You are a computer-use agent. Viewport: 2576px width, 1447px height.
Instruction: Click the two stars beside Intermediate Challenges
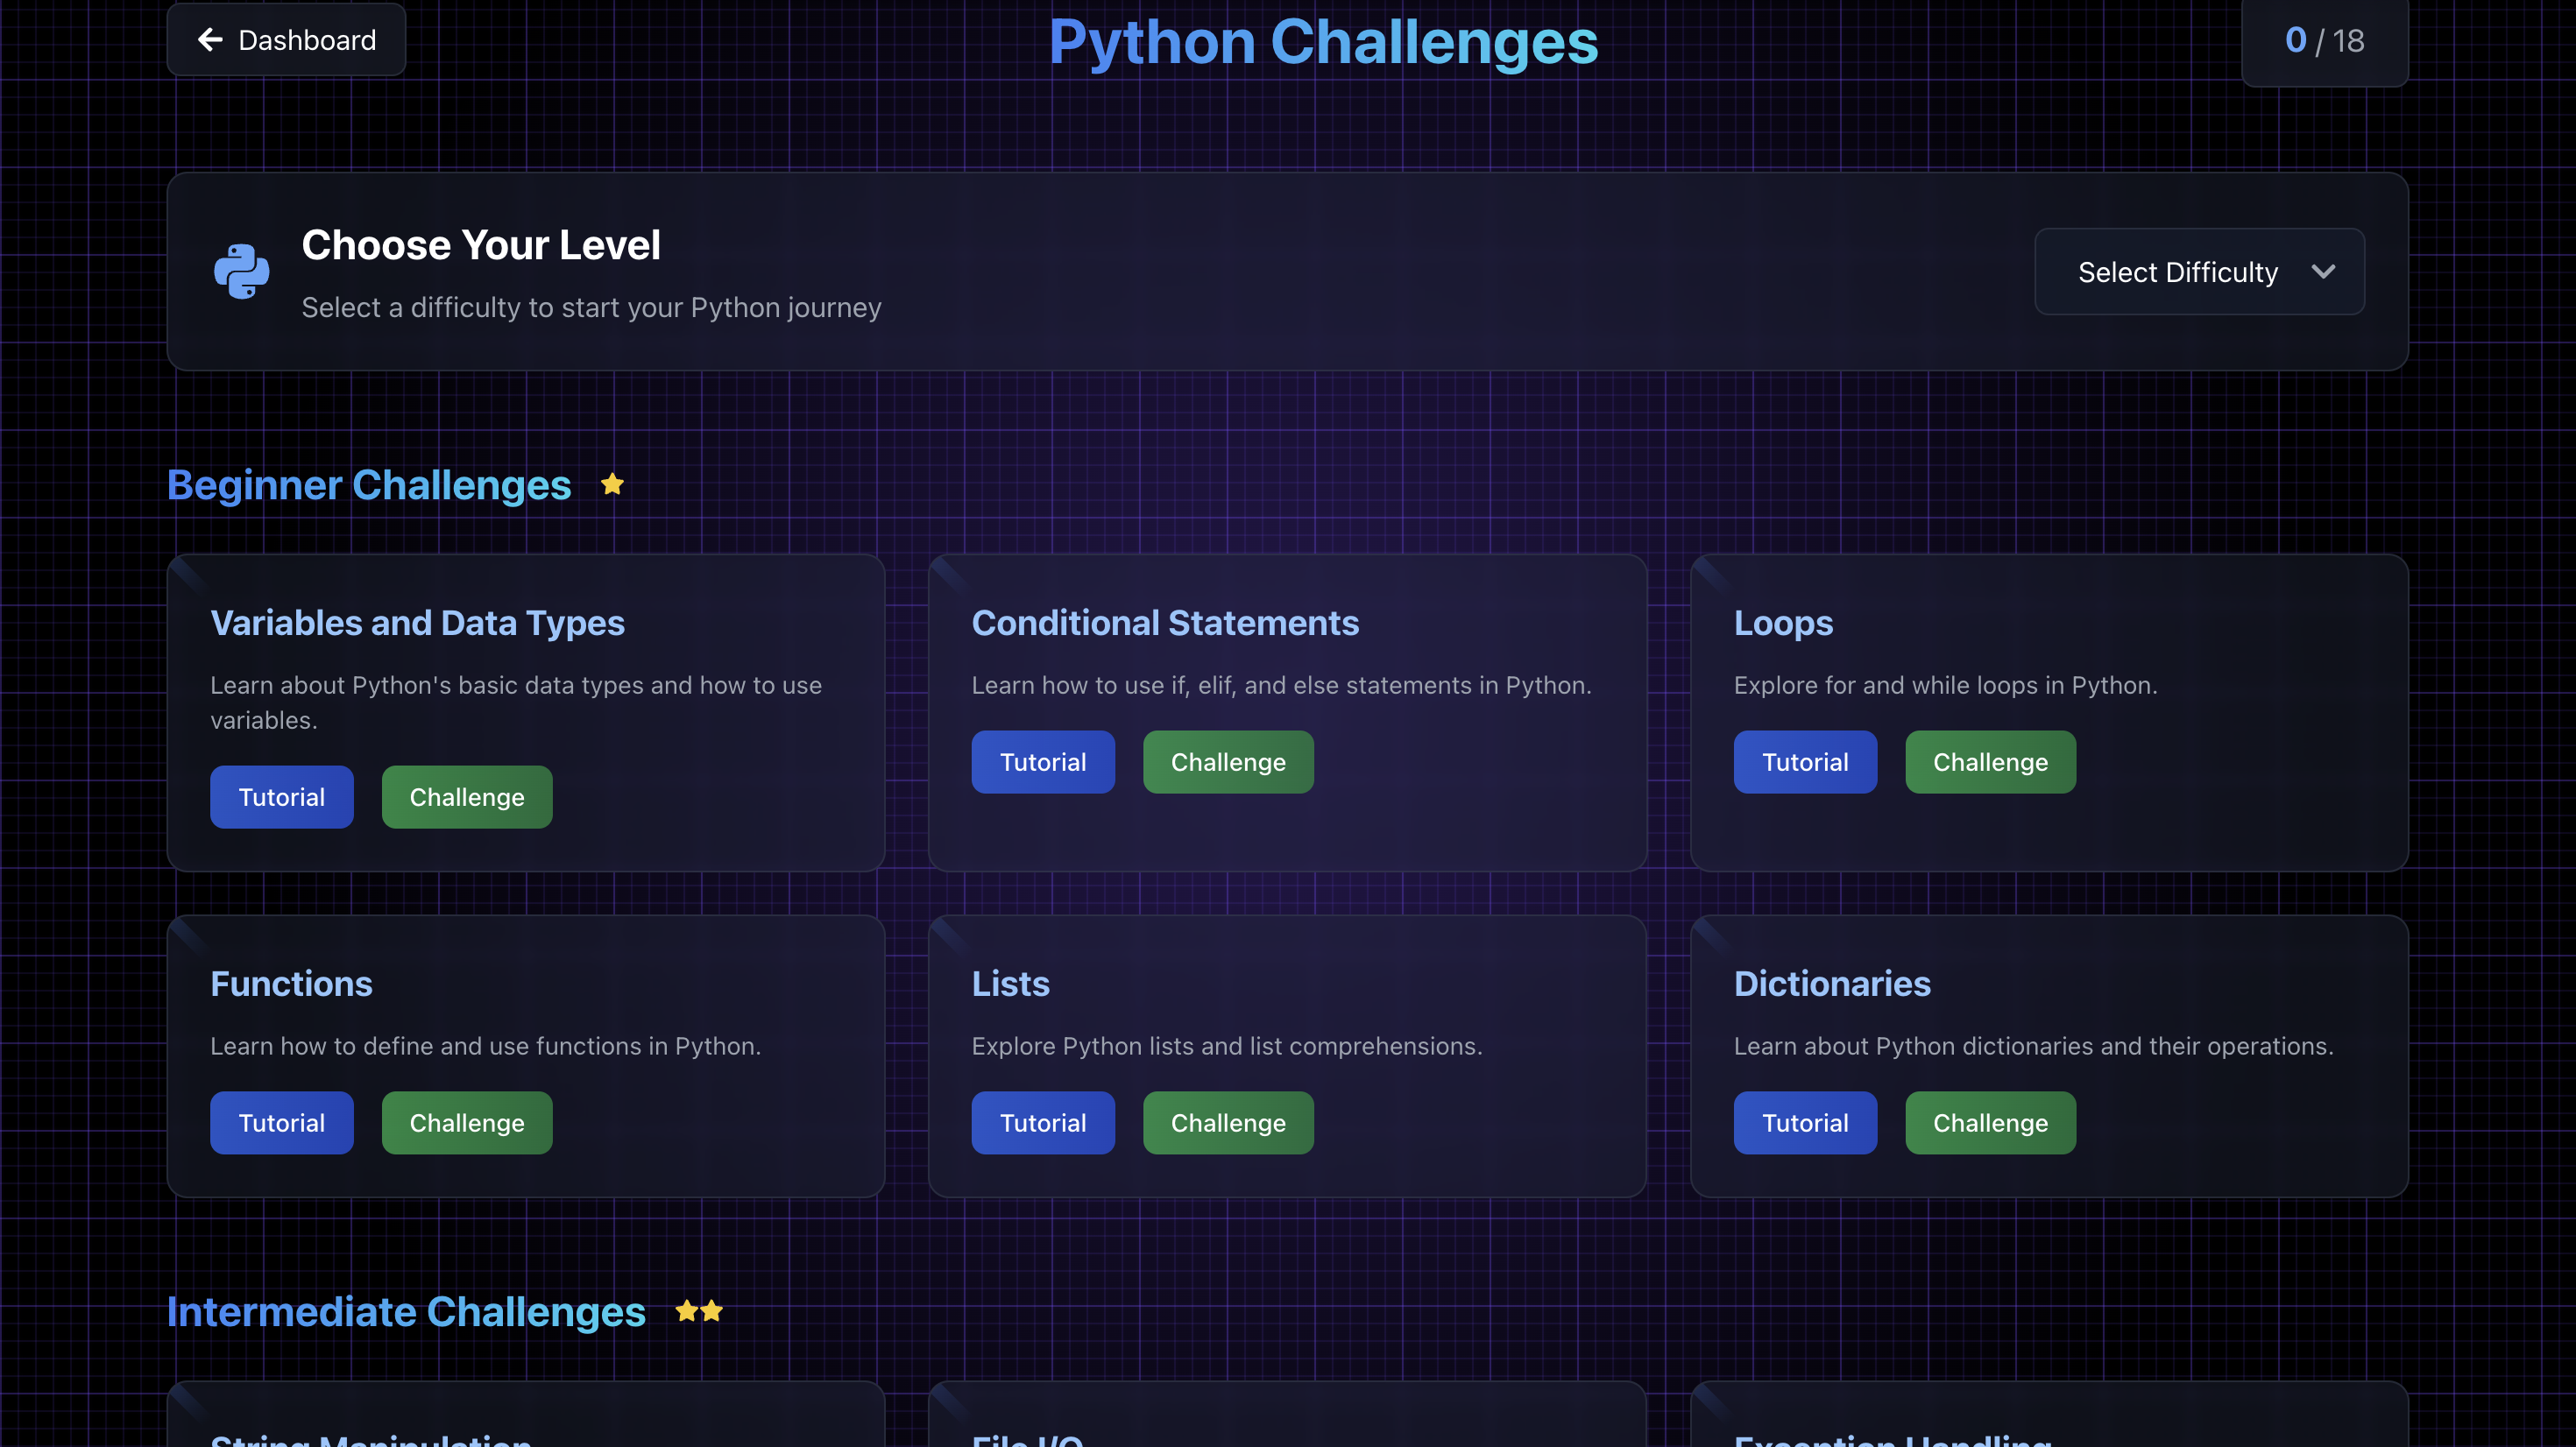point(698,1311)
